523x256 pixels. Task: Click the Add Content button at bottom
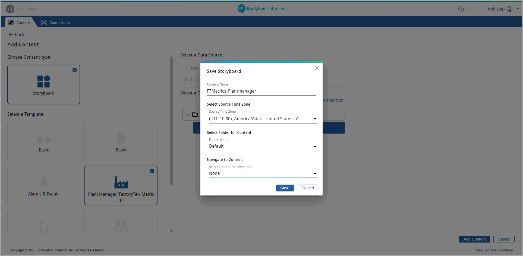click(x=474, y=239)
